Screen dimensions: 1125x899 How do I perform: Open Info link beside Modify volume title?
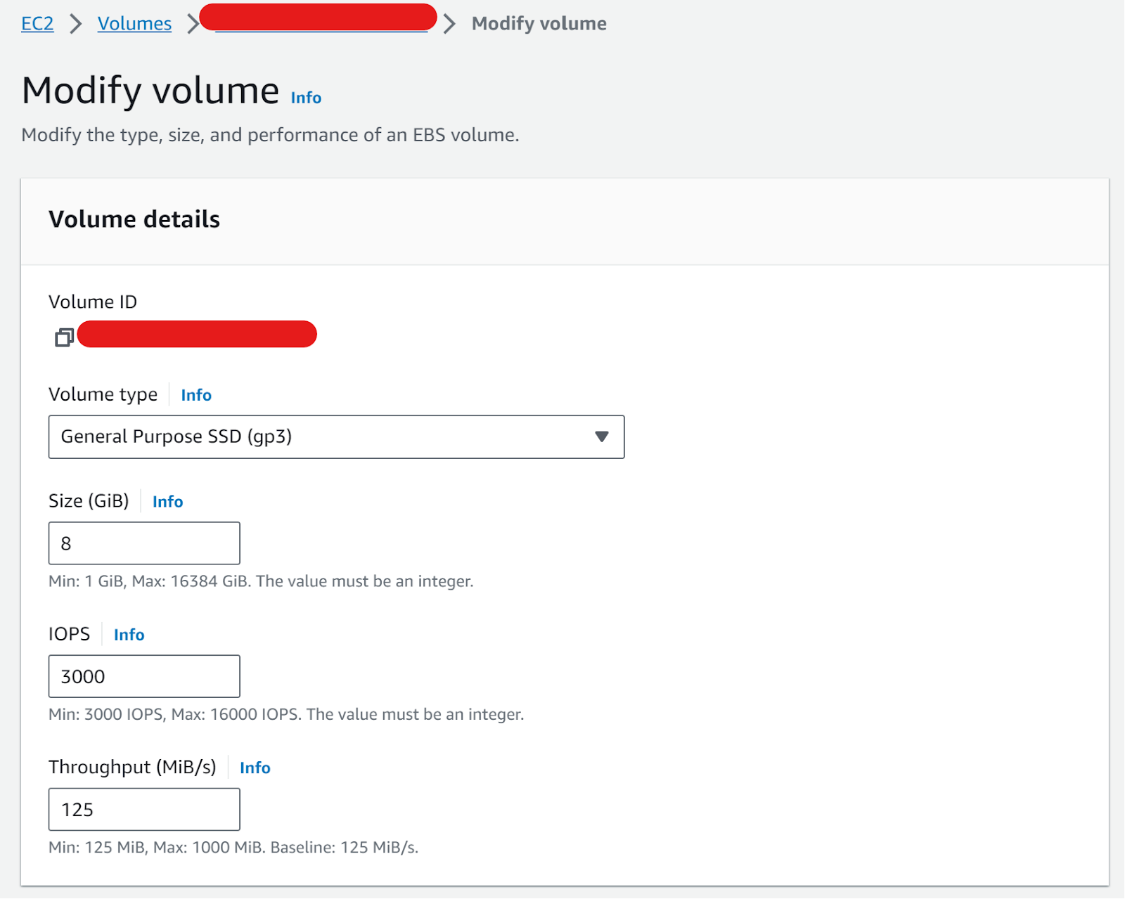[306, 98]
